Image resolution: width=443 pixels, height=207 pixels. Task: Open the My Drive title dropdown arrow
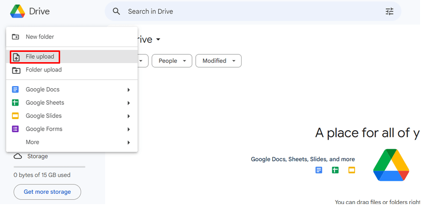tap(158, 40)
